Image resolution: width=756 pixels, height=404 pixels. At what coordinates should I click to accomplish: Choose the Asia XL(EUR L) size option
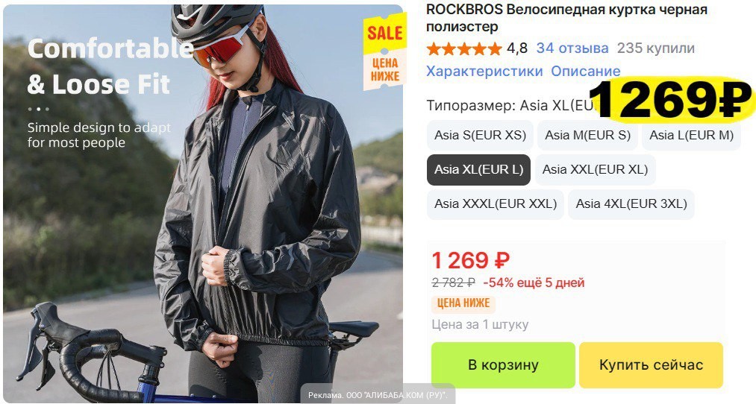click(x=479, y=169)
